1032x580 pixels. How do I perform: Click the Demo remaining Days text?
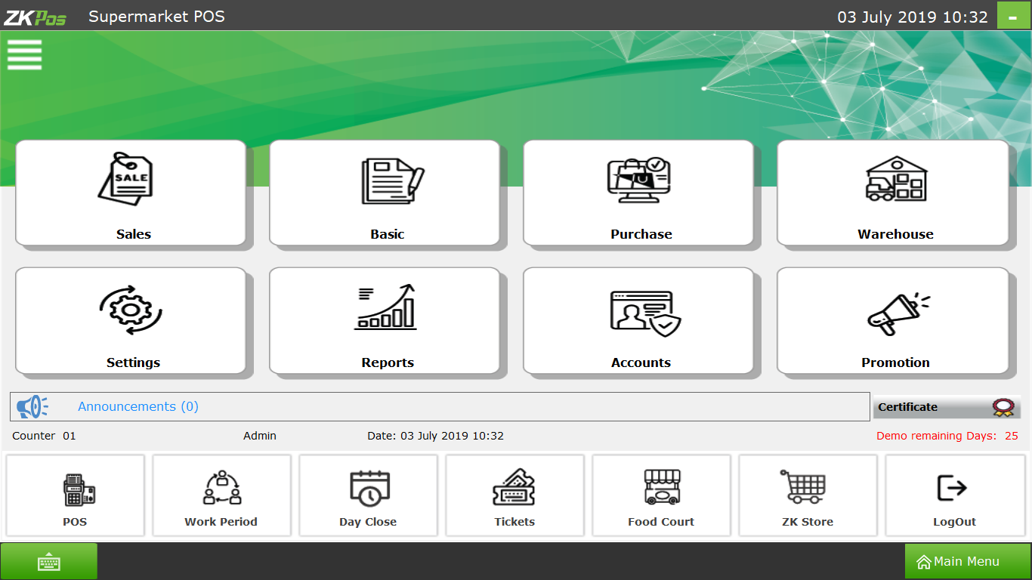[x=947, y=436]
